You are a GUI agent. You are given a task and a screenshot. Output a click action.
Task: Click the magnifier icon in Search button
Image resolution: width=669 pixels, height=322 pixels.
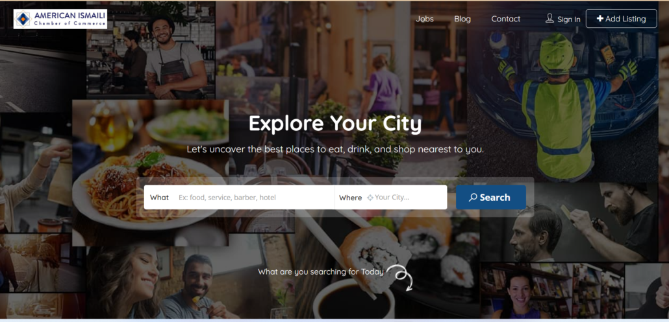coord(473,198)
